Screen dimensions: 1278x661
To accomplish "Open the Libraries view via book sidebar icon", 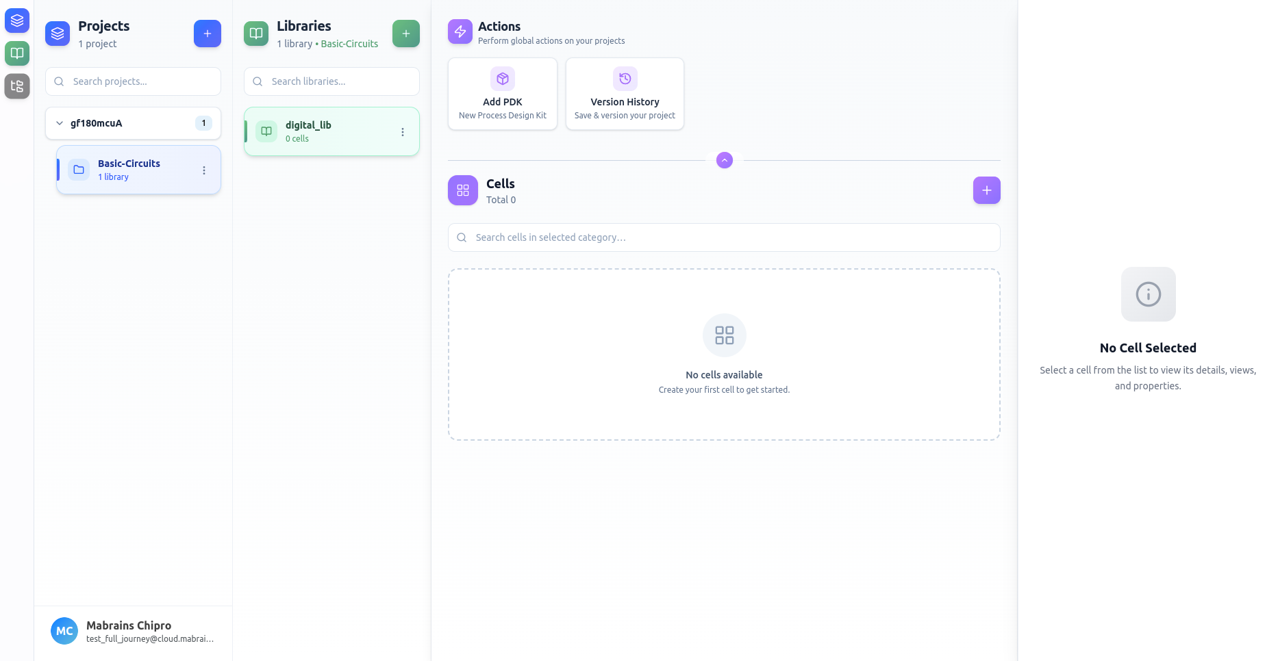I will click(x=16, y=53).
